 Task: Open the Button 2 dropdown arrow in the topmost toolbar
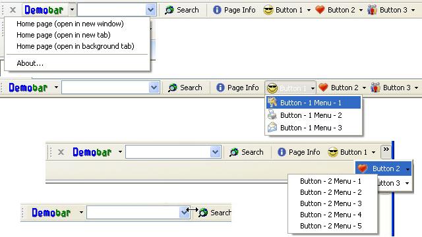pos(361,11)
